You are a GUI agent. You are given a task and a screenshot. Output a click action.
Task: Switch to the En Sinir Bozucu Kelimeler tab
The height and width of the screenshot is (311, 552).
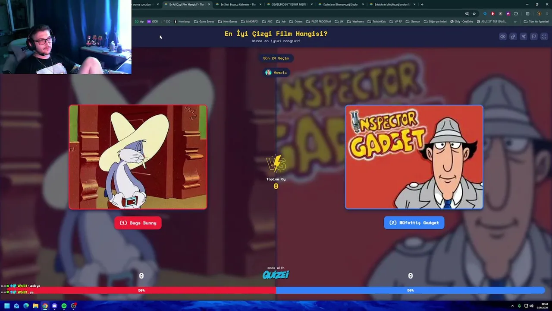tap(238, 4)
